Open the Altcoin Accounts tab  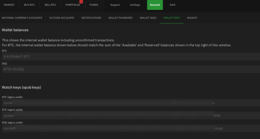pos(62,18)
